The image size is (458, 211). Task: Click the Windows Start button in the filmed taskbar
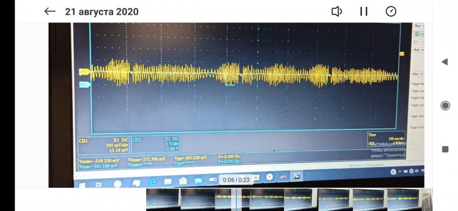pos(82,185)
